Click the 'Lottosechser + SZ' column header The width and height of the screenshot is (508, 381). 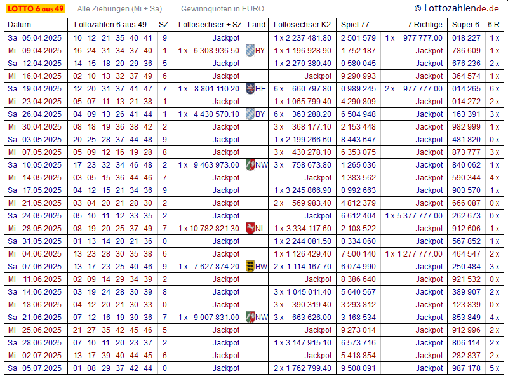[210, 25]
